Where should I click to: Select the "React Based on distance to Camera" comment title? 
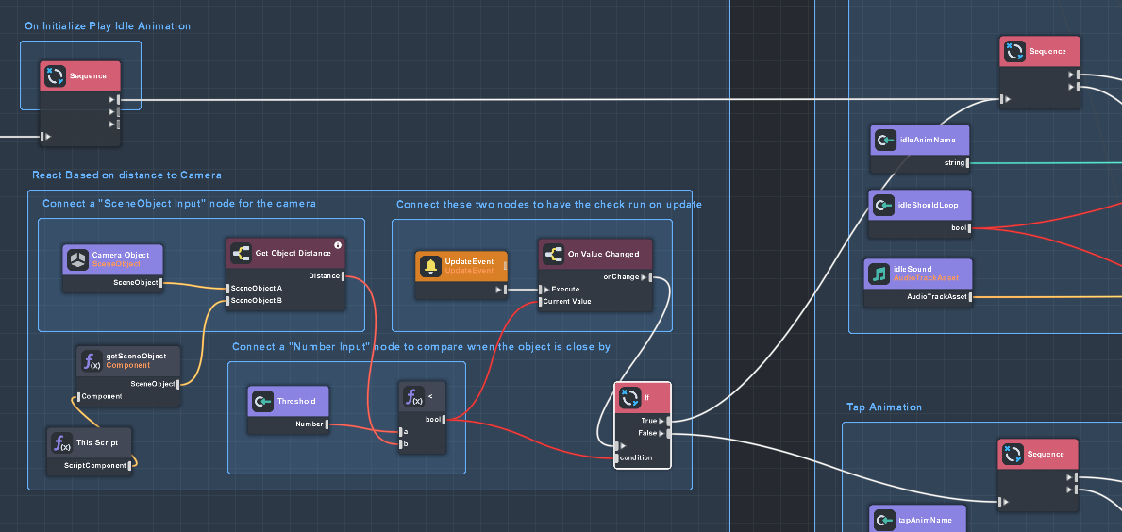(x=126, y=175)
